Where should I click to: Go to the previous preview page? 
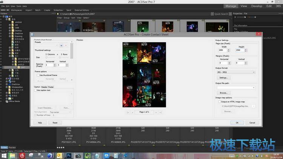point(132,112)
